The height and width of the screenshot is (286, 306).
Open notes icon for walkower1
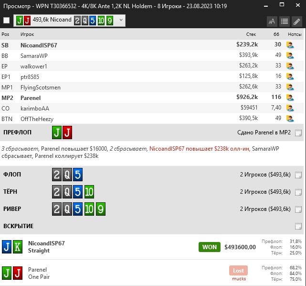tap(290, 66)
